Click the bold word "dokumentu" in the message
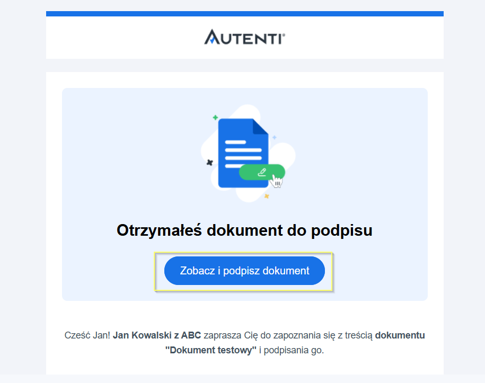The height and width of the screenshot is (383, 485). click(x=400, y=335)
